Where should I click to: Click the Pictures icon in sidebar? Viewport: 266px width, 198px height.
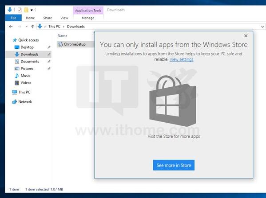point(17,69)
